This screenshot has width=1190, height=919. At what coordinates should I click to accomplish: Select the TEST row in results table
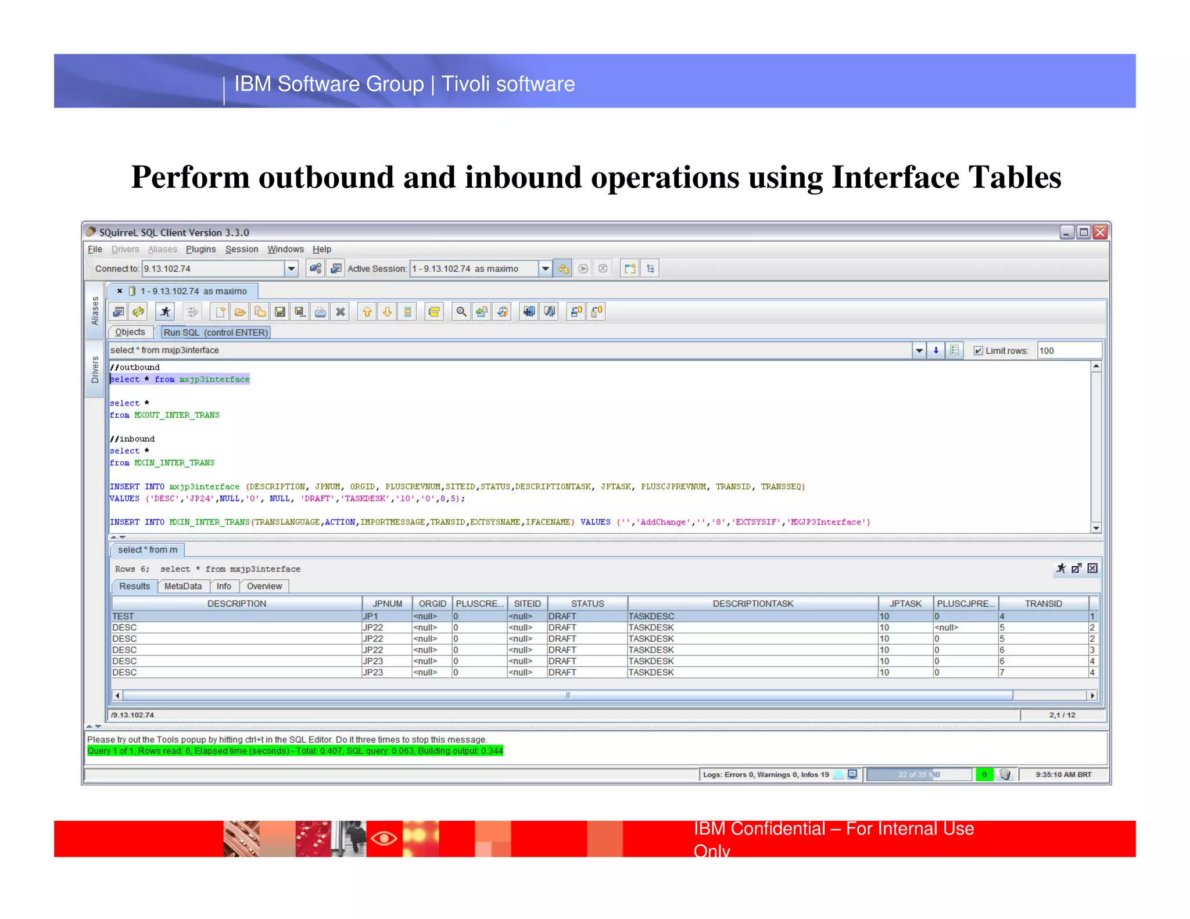(604, 616)
